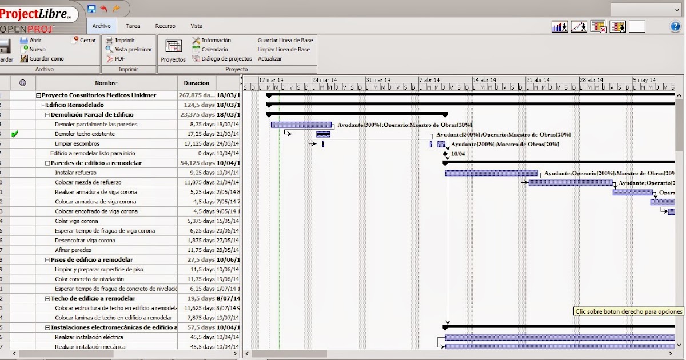Viewport: 686px width, 360px height.
Task: Click the Guardar save icon above the tabs
Action: tap(91, 8)
